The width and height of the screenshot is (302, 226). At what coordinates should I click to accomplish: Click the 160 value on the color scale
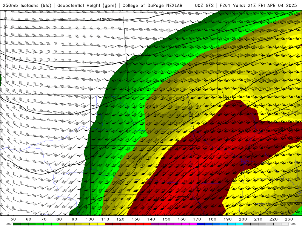pyautogui.click(x=182, y=219)
